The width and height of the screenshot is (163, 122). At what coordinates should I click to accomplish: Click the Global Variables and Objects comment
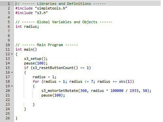[x=64, y=22]
